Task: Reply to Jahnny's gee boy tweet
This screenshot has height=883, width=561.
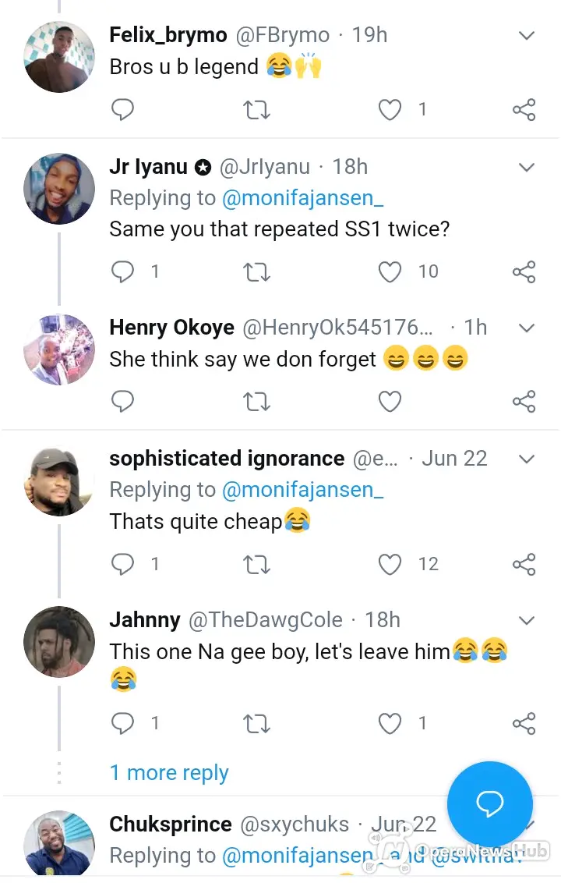Action: [122, 723]
